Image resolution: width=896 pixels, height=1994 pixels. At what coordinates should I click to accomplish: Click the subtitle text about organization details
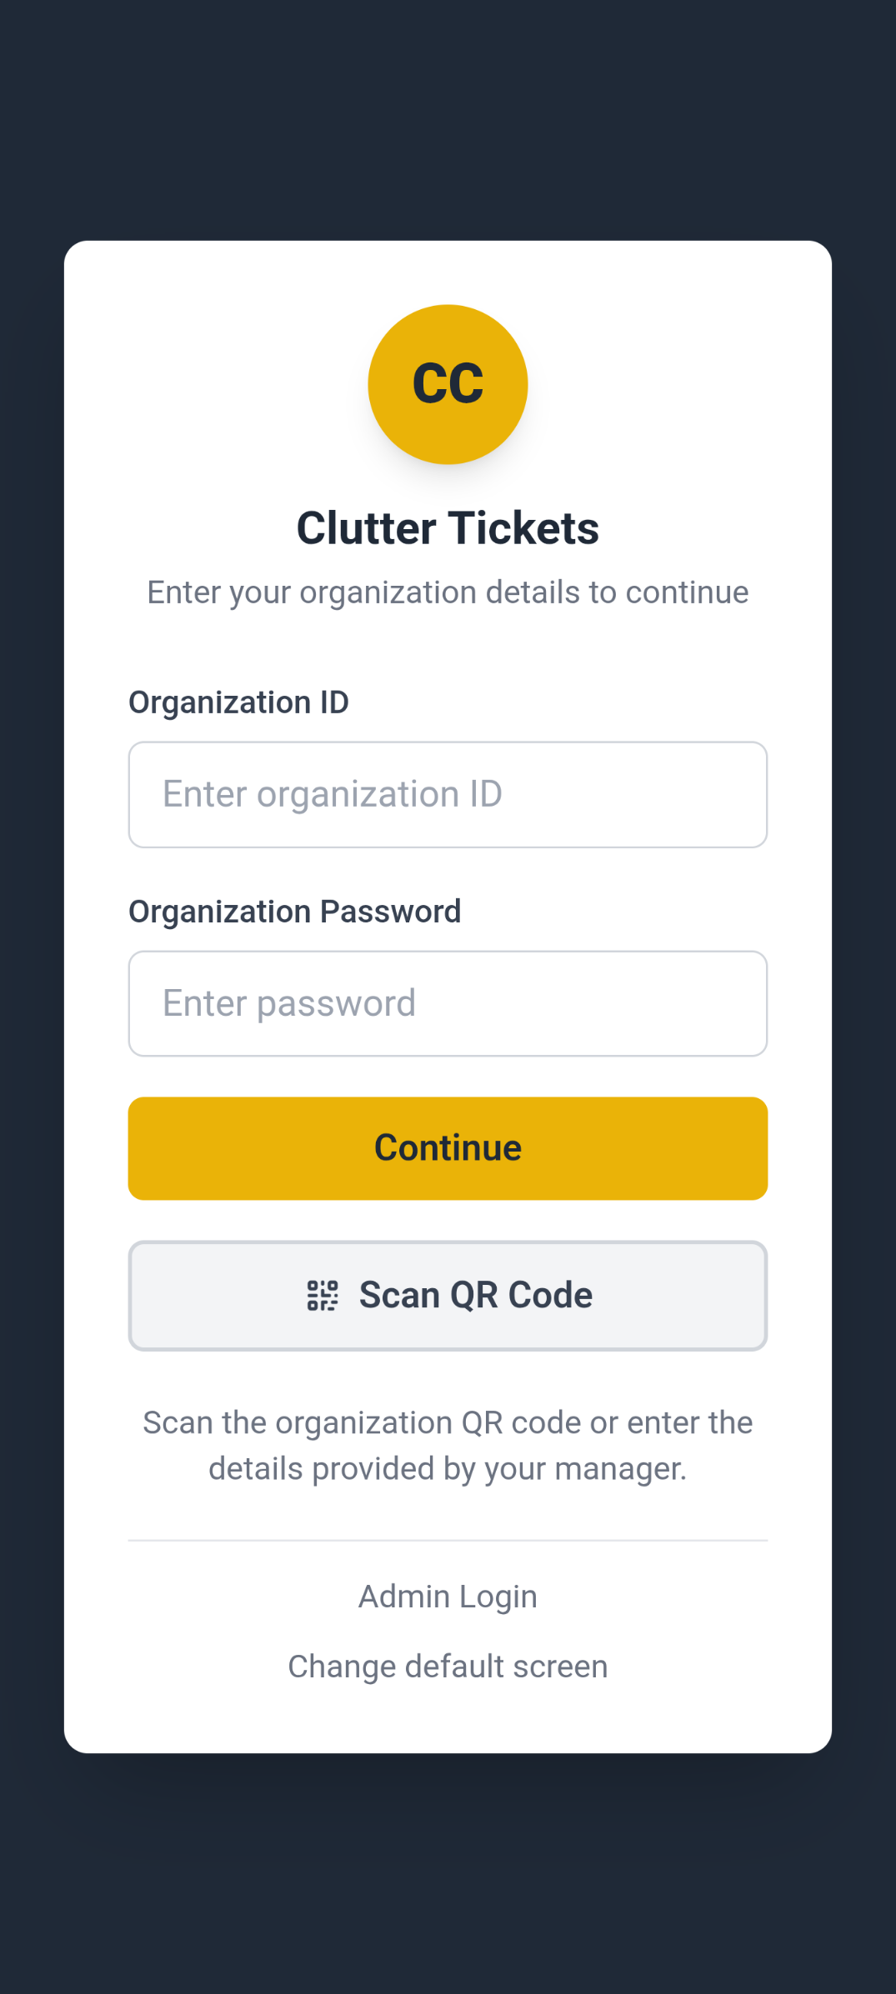448,592
